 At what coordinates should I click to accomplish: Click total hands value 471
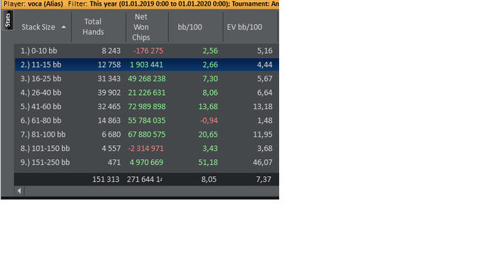pyautogui.click(x=114, y=162)
